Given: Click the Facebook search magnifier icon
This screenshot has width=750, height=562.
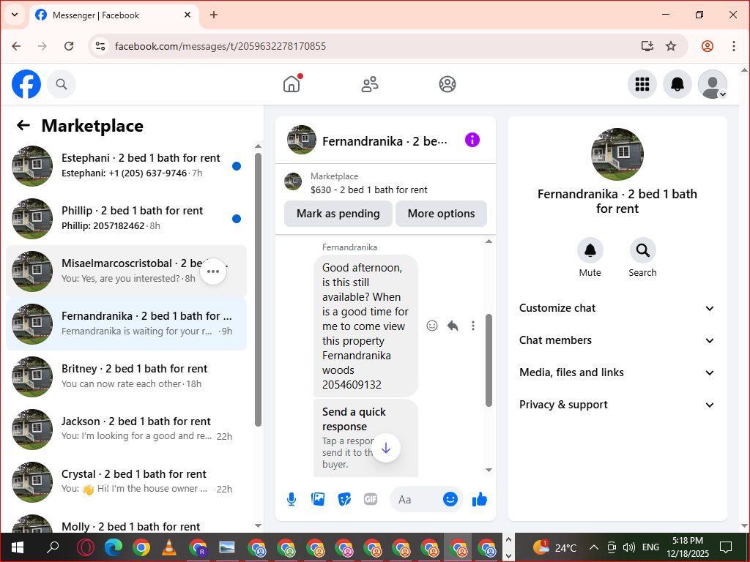Looking at the screenshot, I should pos(62,84).
